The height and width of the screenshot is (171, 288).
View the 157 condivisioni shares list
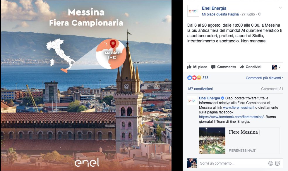tap(200, 89)
